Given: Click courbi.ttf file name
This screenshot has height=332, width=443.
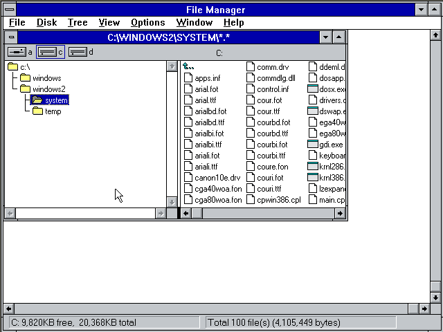Looking at the screenshot, I should 271,156.
